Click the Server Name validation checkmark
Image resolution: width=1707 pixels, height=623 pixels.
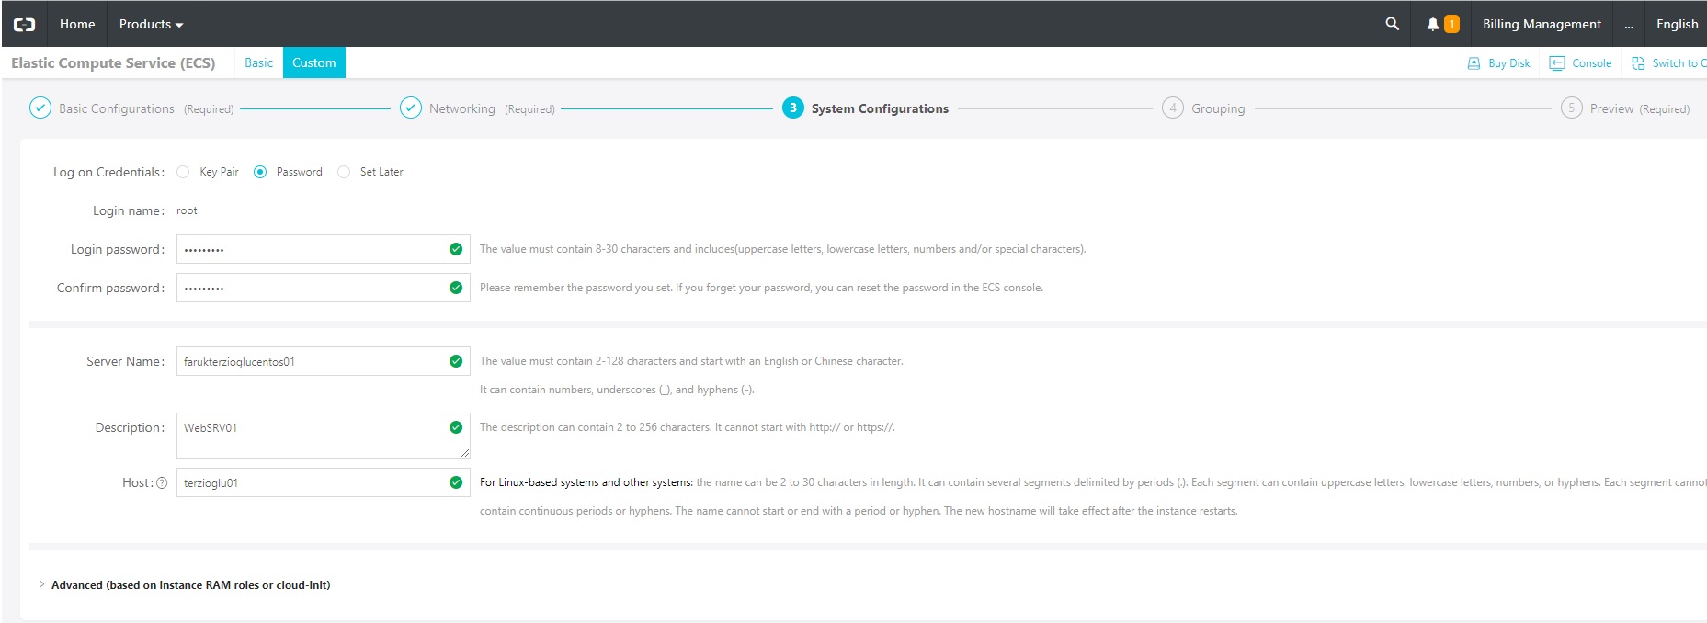point(456,361)
